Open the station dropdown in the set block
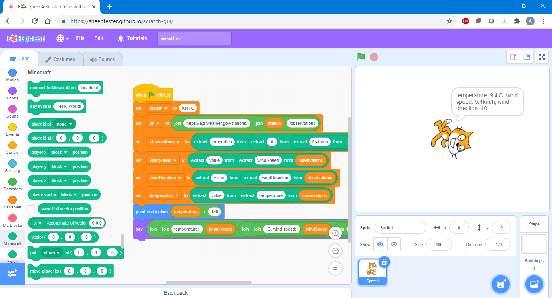Image resolution: width=552 pixels, height=298 pixels. click(x=158, y=108)
